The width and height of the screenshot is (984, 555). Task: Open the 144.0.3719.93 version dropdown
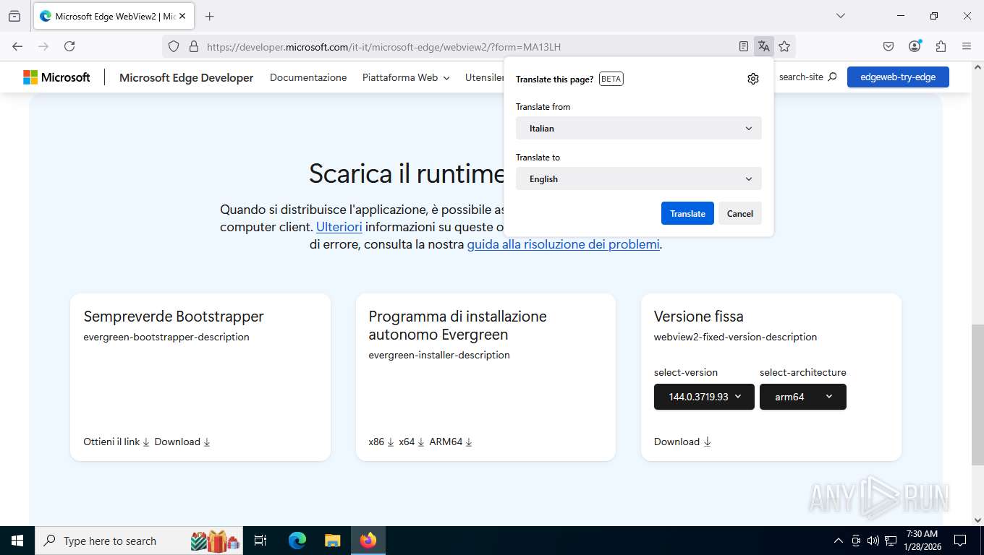[704, 397]
